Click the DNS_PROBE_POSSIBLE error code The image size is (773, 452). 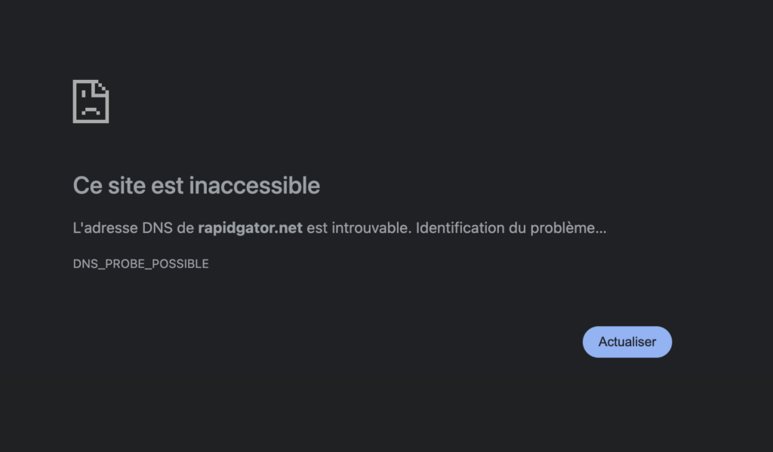pos(140,263)
